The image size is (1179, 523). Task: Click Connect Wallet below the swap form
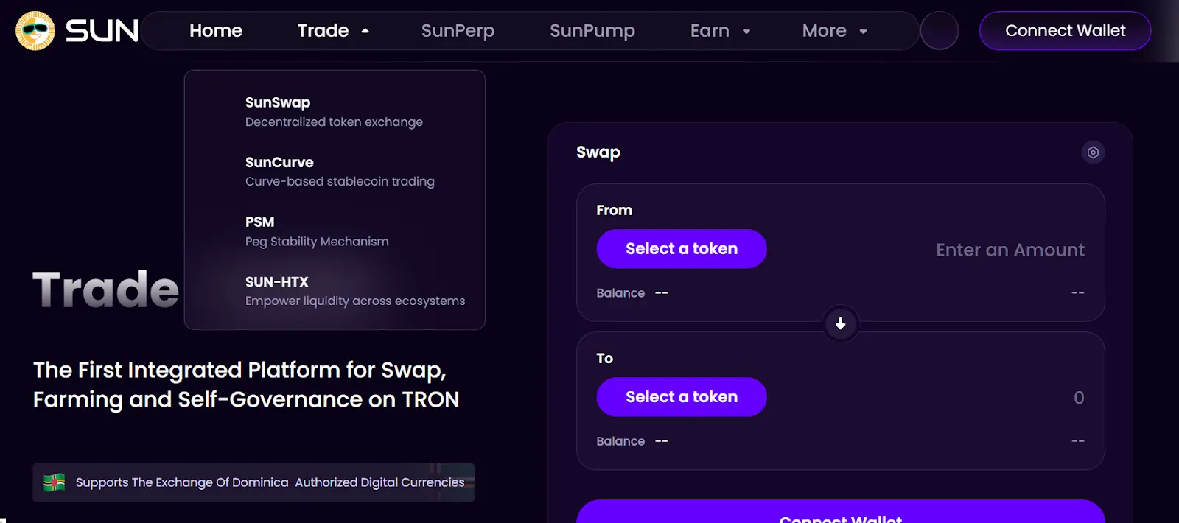[840, 516]
